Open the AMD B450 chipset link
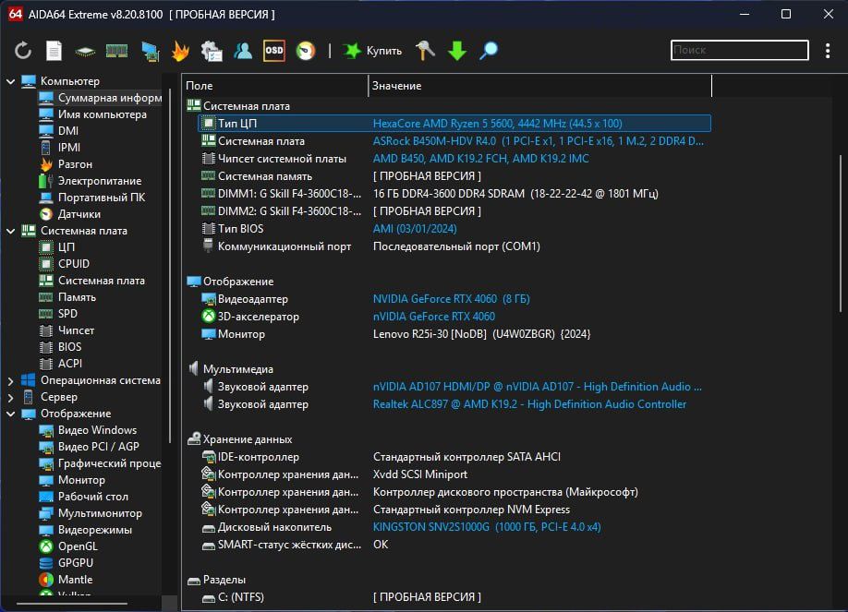Viewport: 848px width, 612px height. (480, 159)
